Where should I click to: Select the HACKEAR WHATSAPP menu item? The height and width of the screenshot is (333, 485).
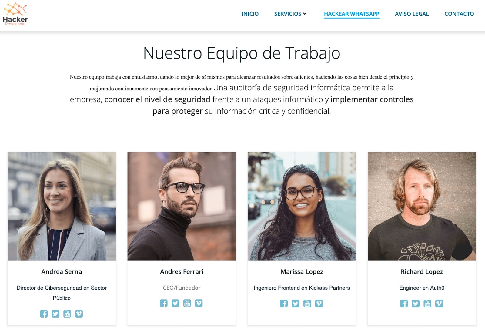(x=352, y=14)
